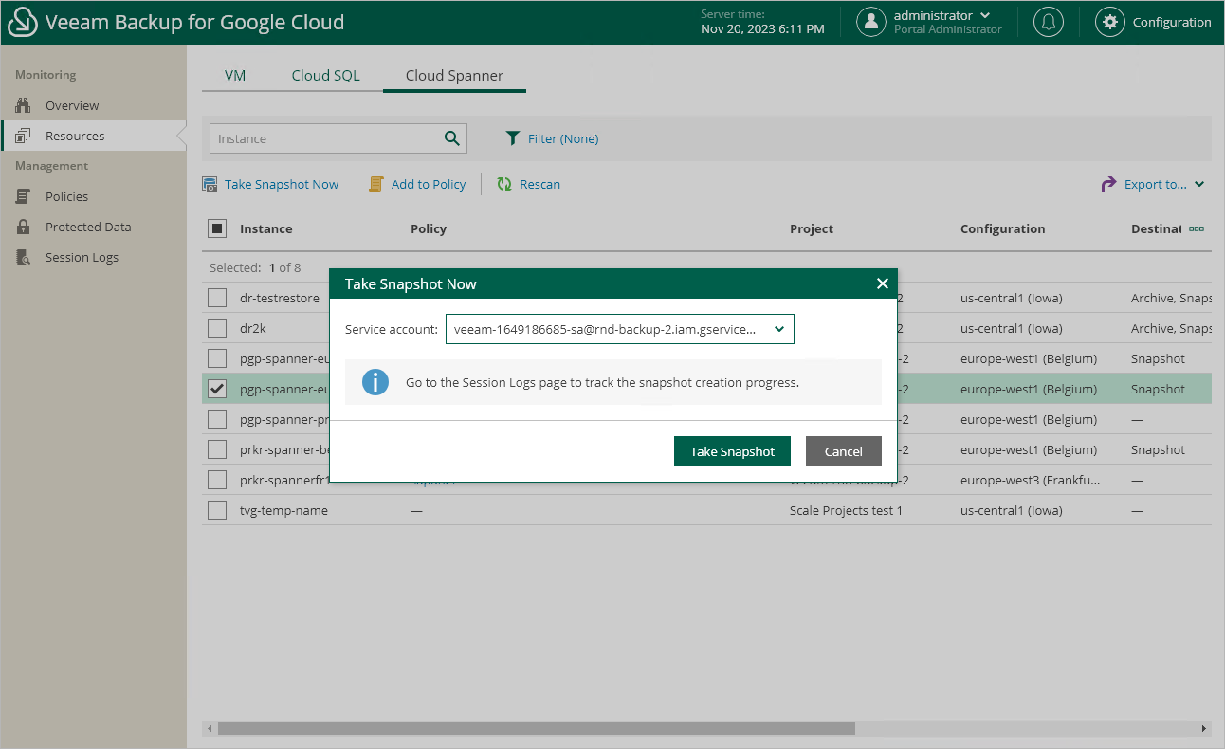Image resolution: width=1225 pixels, height=749 pixels.
Task: Click the scrollbar left arrow
Action: pos(209,728)
